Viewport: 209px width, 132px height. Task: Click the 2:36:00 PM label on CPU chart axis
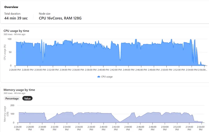pos(78,70)
